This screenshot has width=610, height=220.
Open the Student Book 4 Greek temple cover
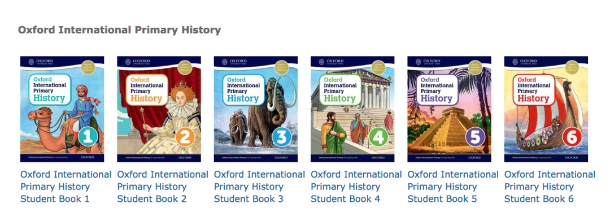(352, 109)
